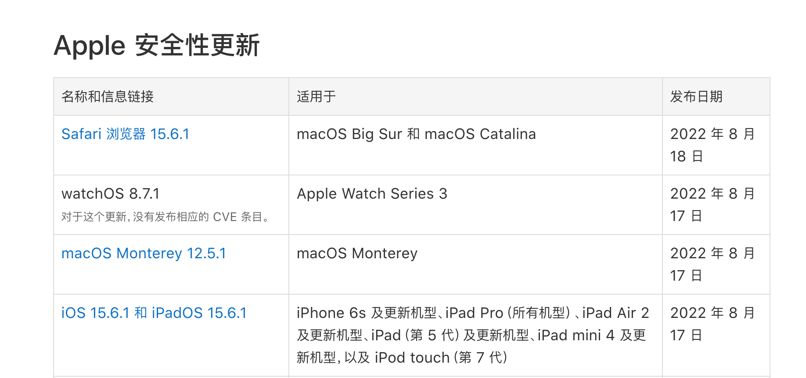Click the iPhone 6s 及更新机型 text

click(x=366, y=313)
